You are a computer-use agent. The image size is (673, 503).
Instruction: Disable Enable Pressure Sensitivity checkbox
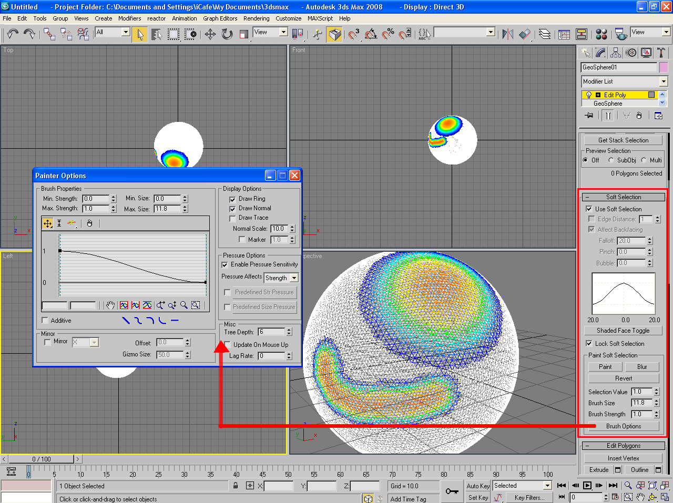[225, 264]
